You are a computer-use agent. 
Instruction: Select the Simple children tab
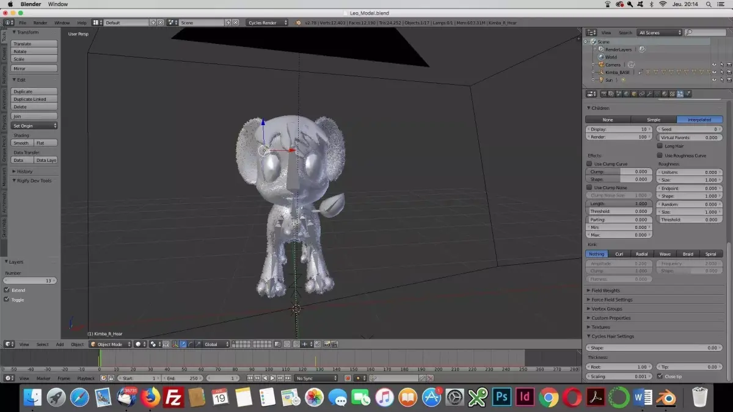[654, 120]
